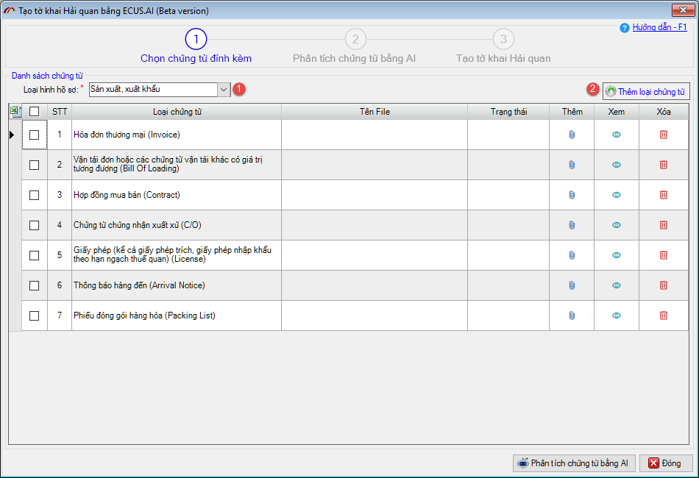
Task: Click Excel export icon in table corner
Action: pos(15,111)
